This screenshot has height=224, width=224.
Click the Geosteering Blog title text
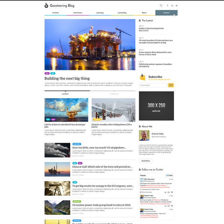62,6
